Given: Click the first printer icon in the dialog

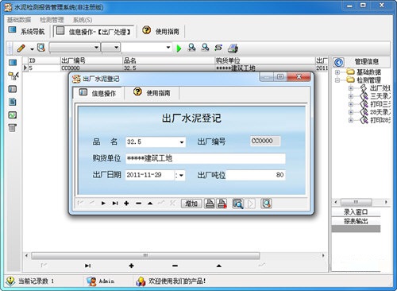Looking at the screenshot, I should point(210,204).
